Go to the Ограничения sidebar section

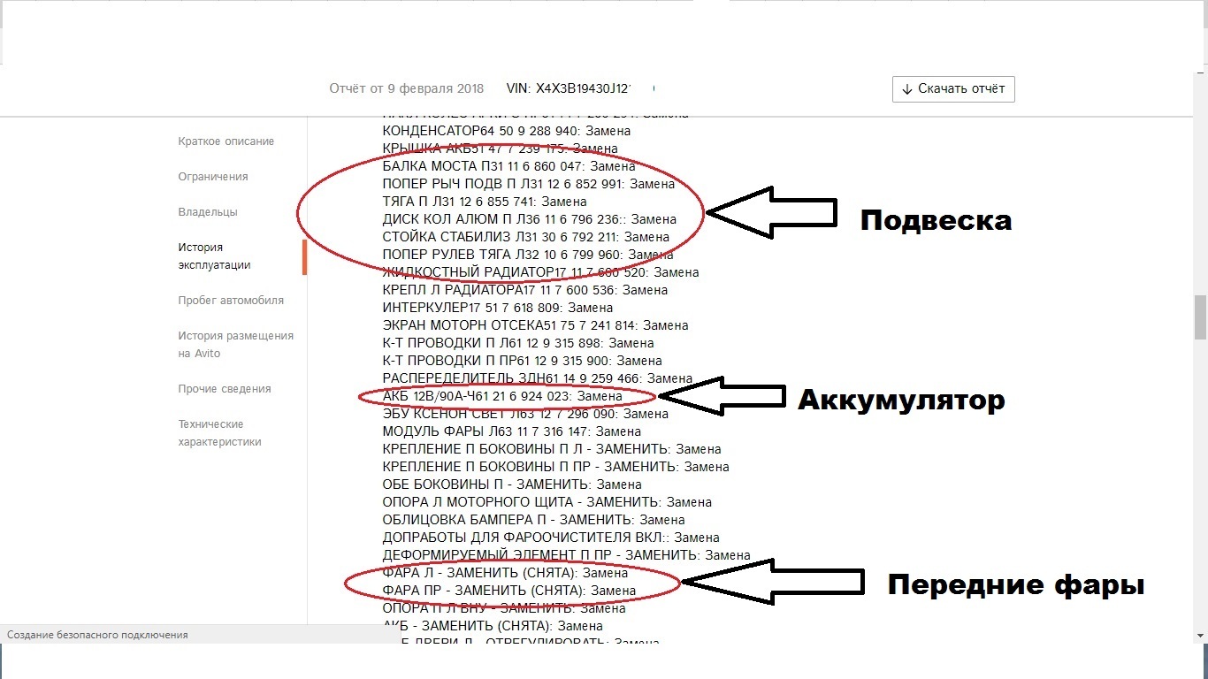coord(213,177)
